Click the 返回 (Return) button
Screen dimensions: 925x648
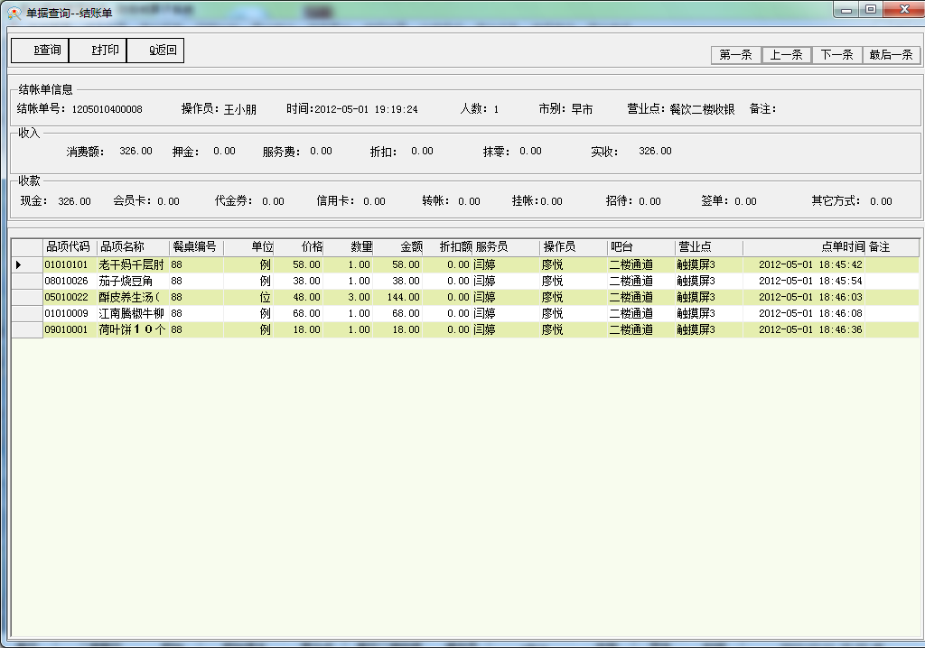click(x=155, y=51)
